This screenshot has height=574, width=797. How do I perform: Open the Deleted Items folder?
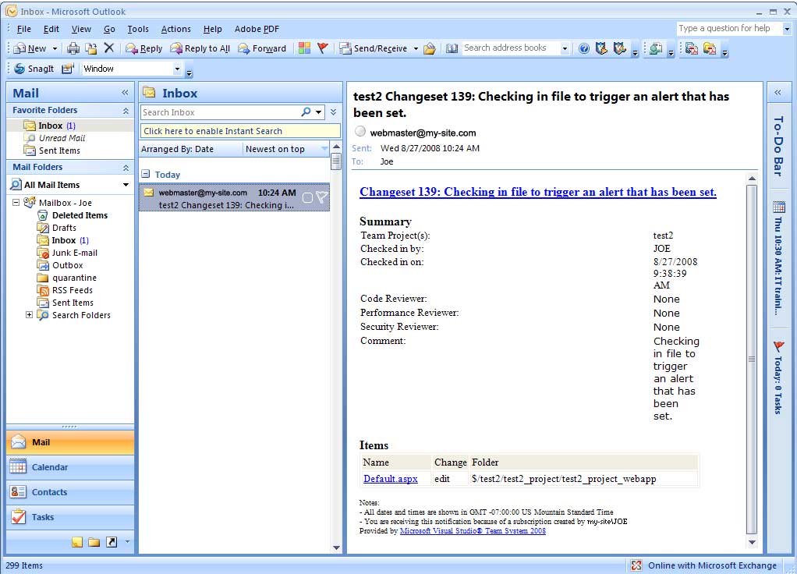tap(80, 215)
